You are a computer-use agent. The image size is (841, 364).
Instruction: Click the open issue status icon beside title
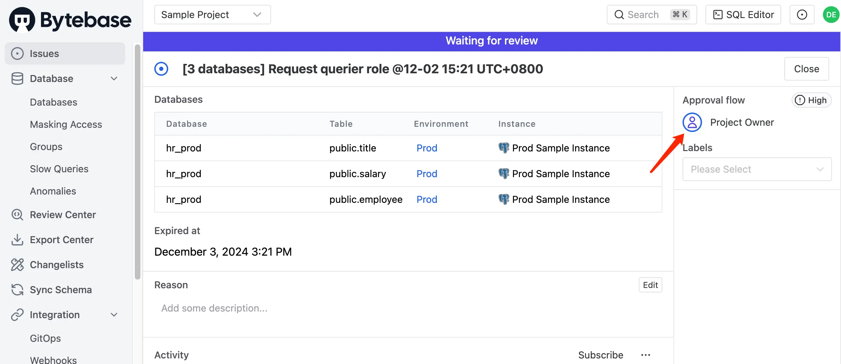click(161, 69)
